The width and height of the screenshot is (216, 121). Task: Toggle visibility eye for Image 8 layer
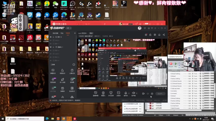51,37
